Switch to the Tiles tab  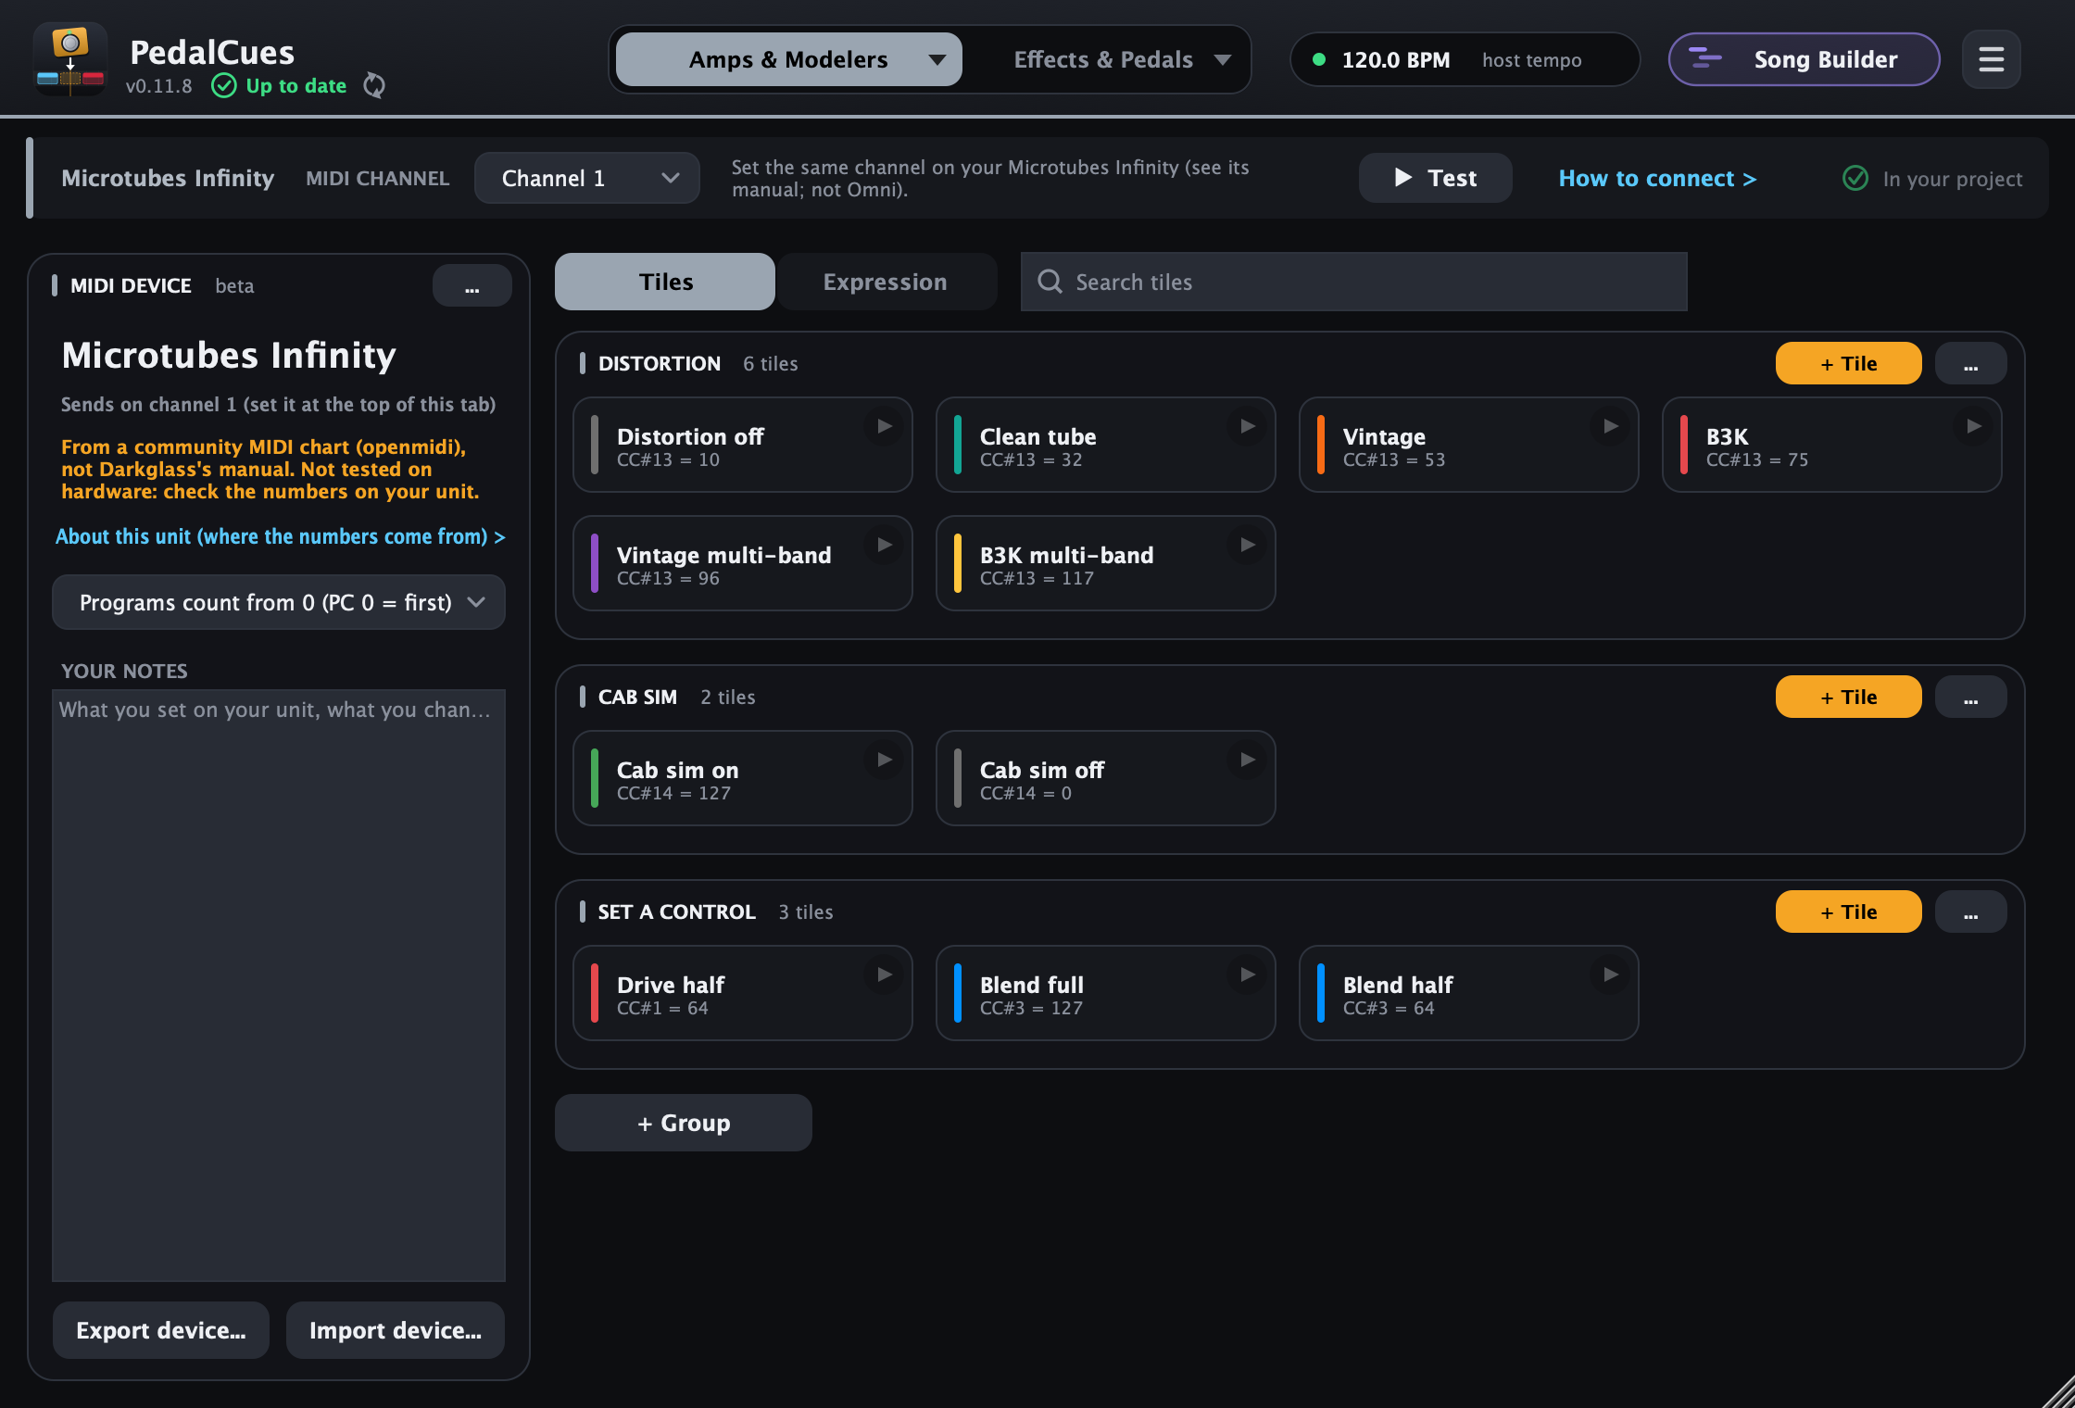(x=665, y=282)
